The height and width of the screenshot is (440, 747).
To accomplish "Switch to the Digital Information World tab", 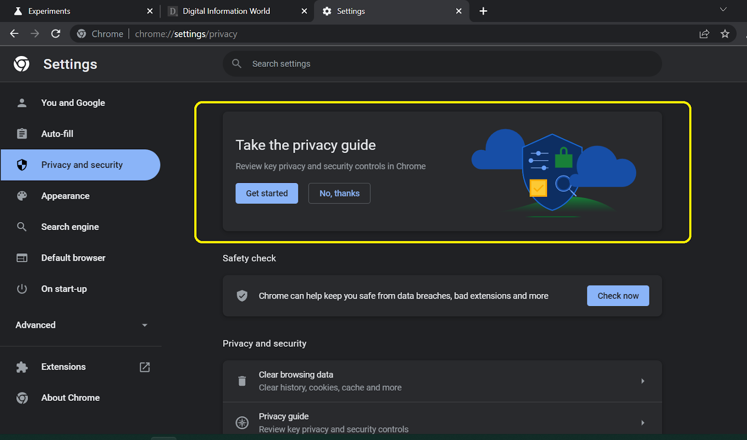I will pyautogui.click(x=237, y=11).
